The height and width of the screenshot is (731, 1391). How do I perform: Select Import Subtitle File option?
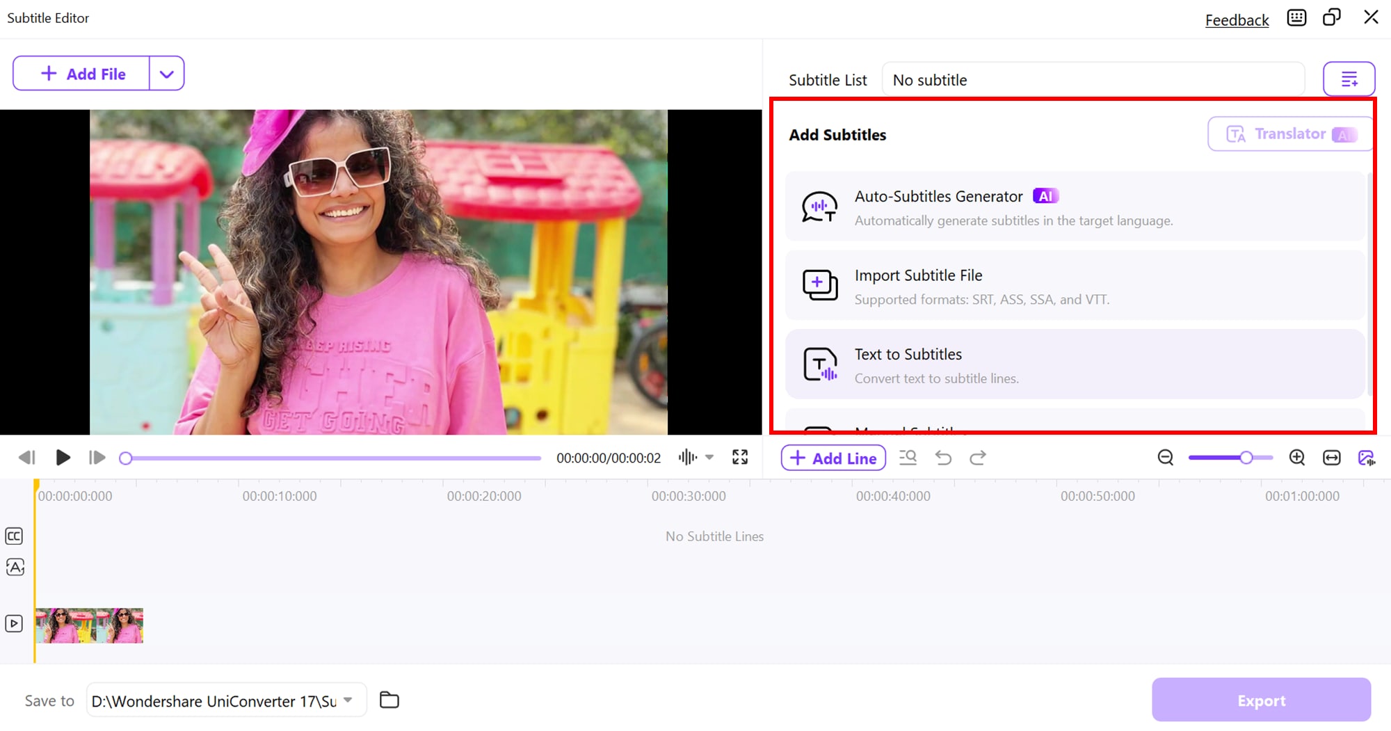coord(1075,286)
